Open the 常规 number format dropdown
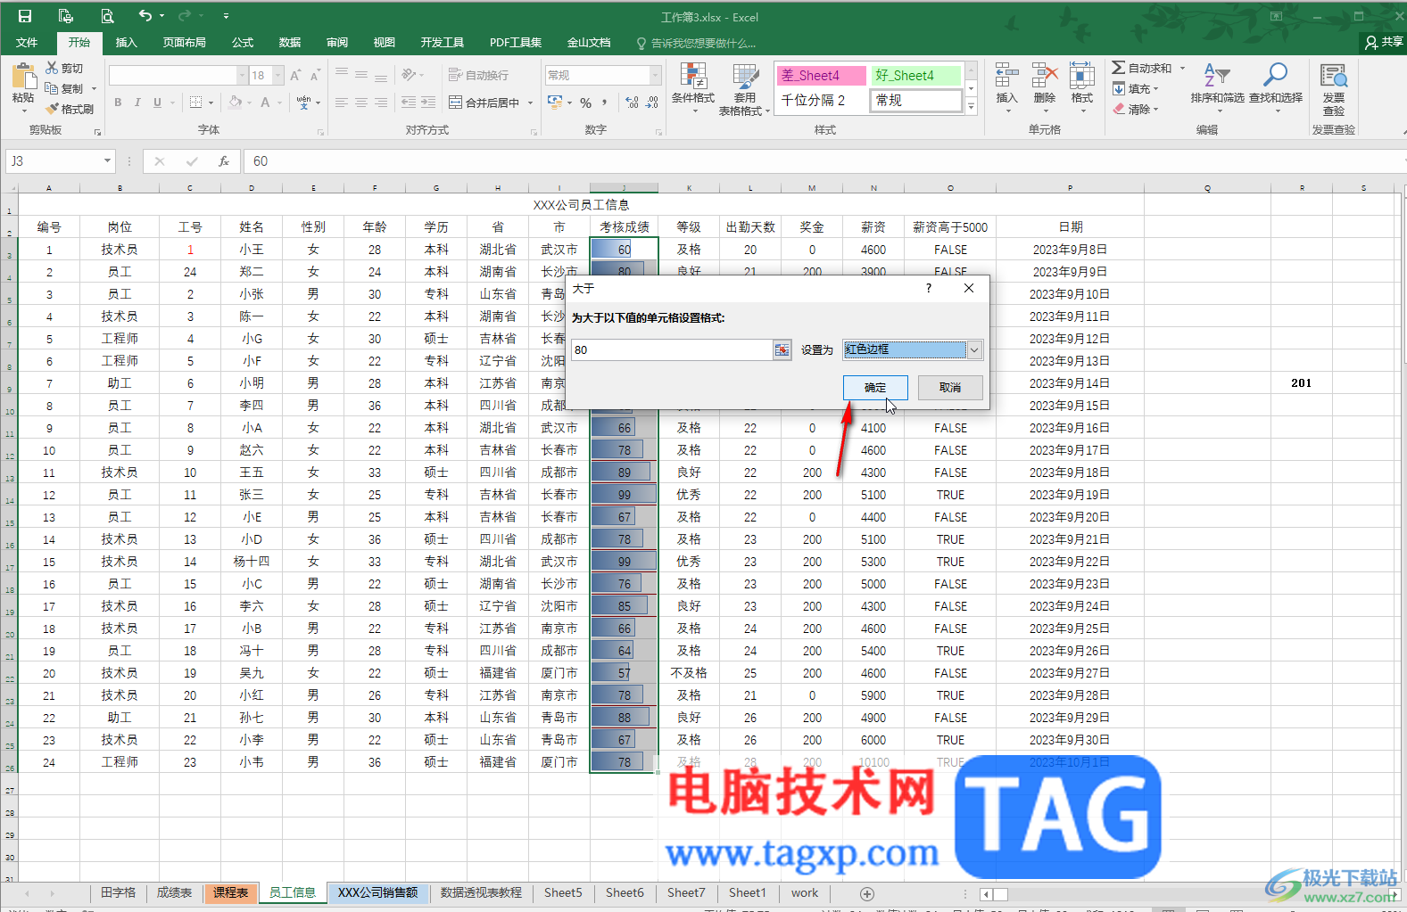The image size is (1407, 912). [x=655, y=76]
